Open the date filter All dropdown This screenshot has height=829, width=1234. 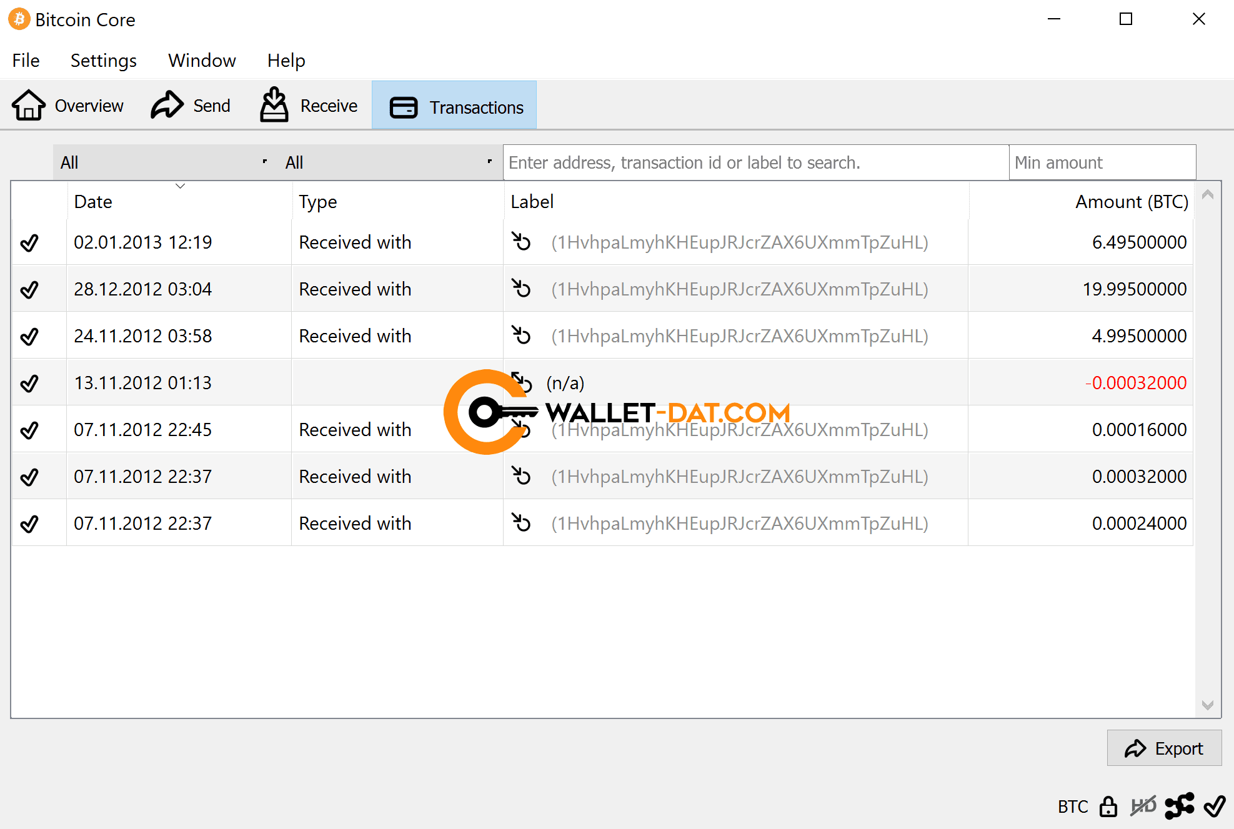click(162, 162)
